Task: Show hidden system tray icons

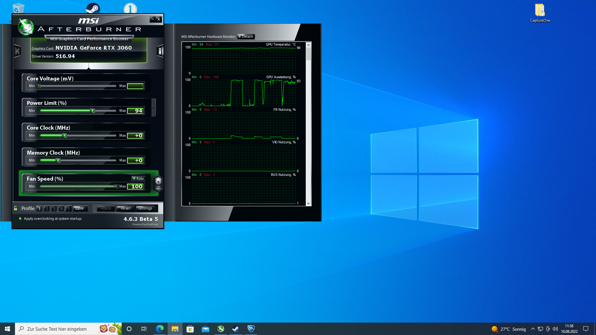Action: point(533,329)
